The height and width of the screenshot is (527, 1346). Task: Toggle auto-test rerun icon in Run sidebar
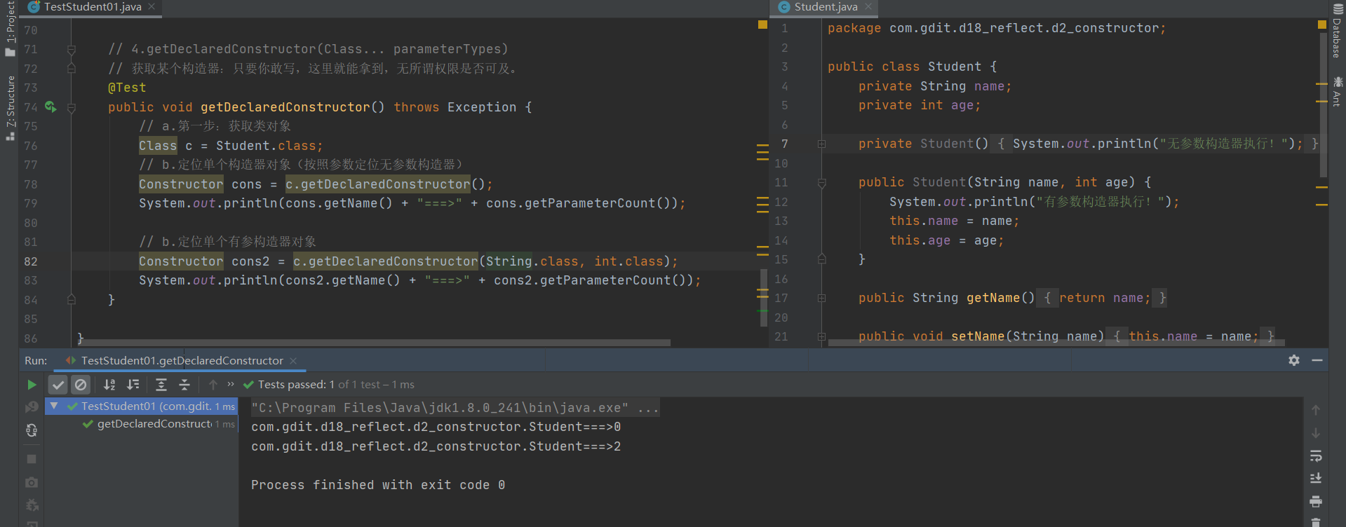[x=32, y=430]
